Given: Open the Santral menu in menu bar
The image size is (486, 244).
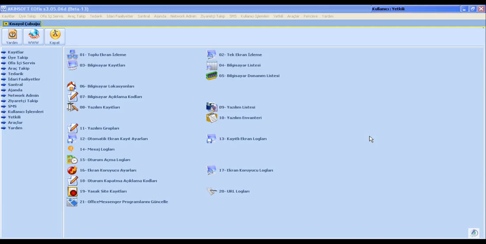Looking at the screenshot, I should (x=144, y=16).
